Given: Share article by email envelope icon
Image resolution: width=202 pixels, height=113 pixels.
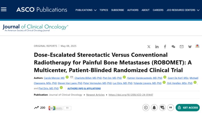Looking at the screenshot, I should (182, 47).
